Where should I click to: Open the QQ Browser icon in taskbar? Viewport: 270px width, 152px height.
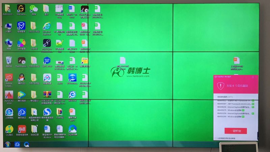[26, 144]
